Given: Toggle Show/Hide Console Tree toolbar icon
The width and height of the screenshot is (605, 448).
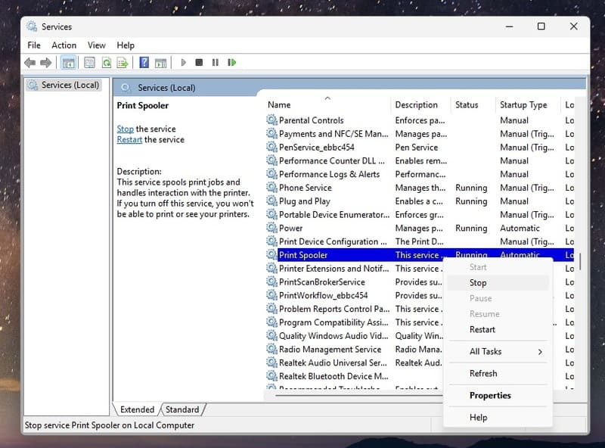Looking at the screenshot, I should pyautogui.click(x=68, y=63).
